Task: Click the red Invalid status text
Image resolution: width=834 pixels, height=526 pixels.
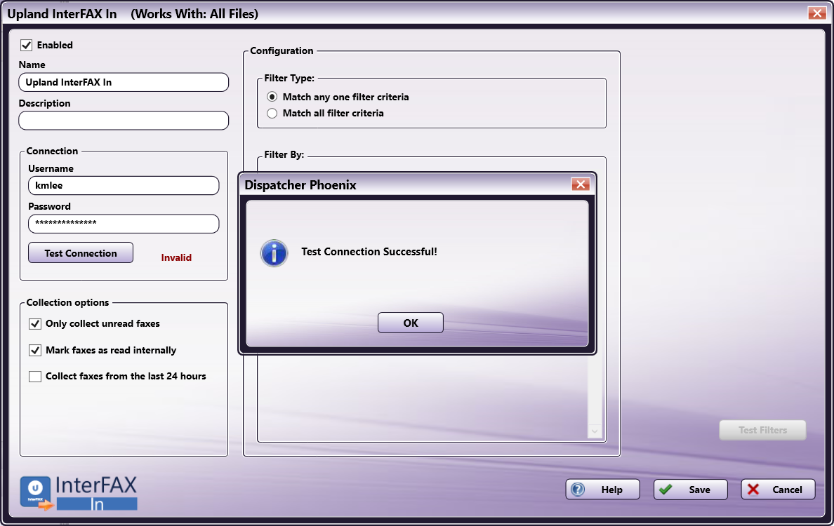Action: 176,257
